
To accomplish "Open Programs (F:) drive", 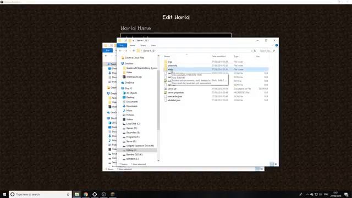I will click(133, 137).
